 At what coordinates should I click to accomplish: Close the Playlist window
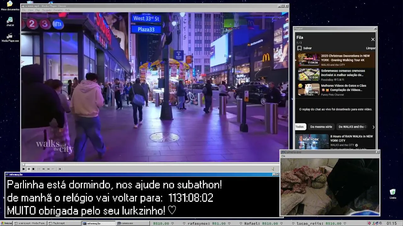pyautogui.click(x=375, y=29)
